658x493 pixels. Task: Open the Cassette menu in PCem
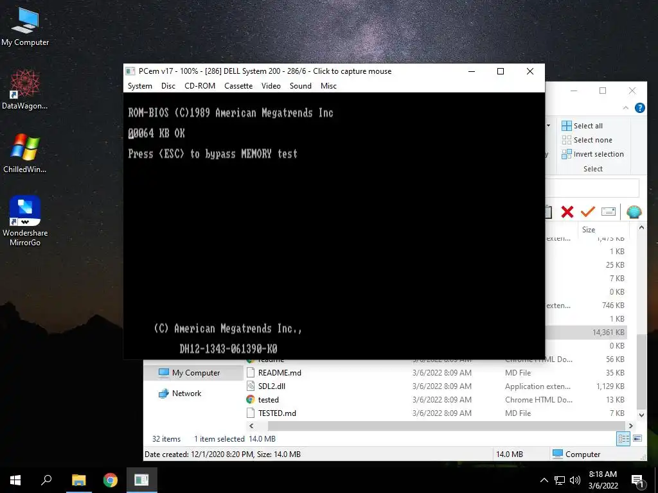[238, 86]
